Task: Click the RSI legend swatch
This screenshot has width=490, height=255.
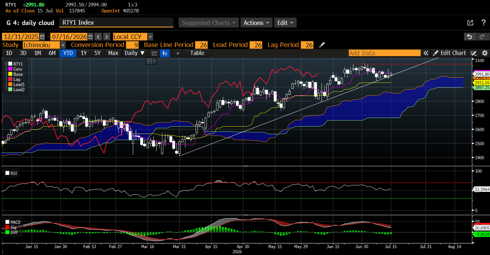Action: click(7, 173)
